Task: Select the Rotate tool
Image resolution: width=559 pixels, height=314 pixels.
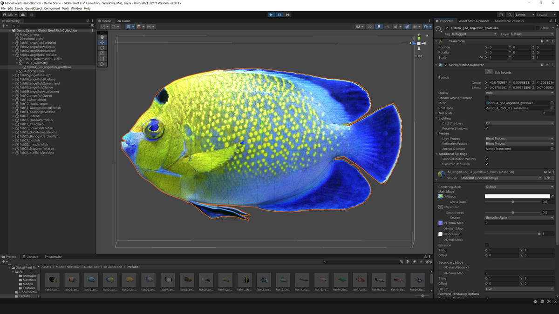Action: pyautogui.click(x=102, y=48)
